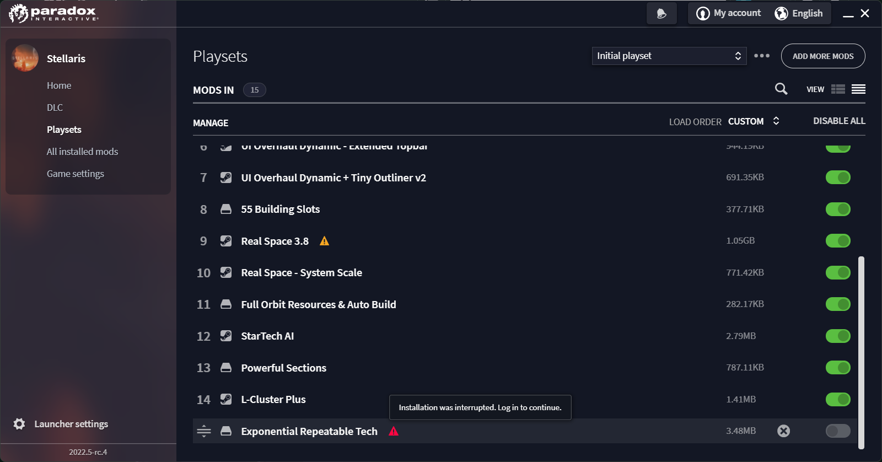The height and width of the screenshot is (462, 882).
Task: Disable Full Orbit Resources & Auto Build
Action: (x=838, y=304)
